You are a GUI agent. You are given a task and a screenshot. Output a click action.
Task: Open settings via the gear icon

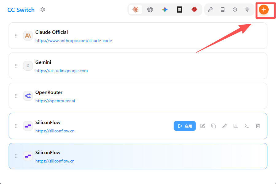coord(43,10)
